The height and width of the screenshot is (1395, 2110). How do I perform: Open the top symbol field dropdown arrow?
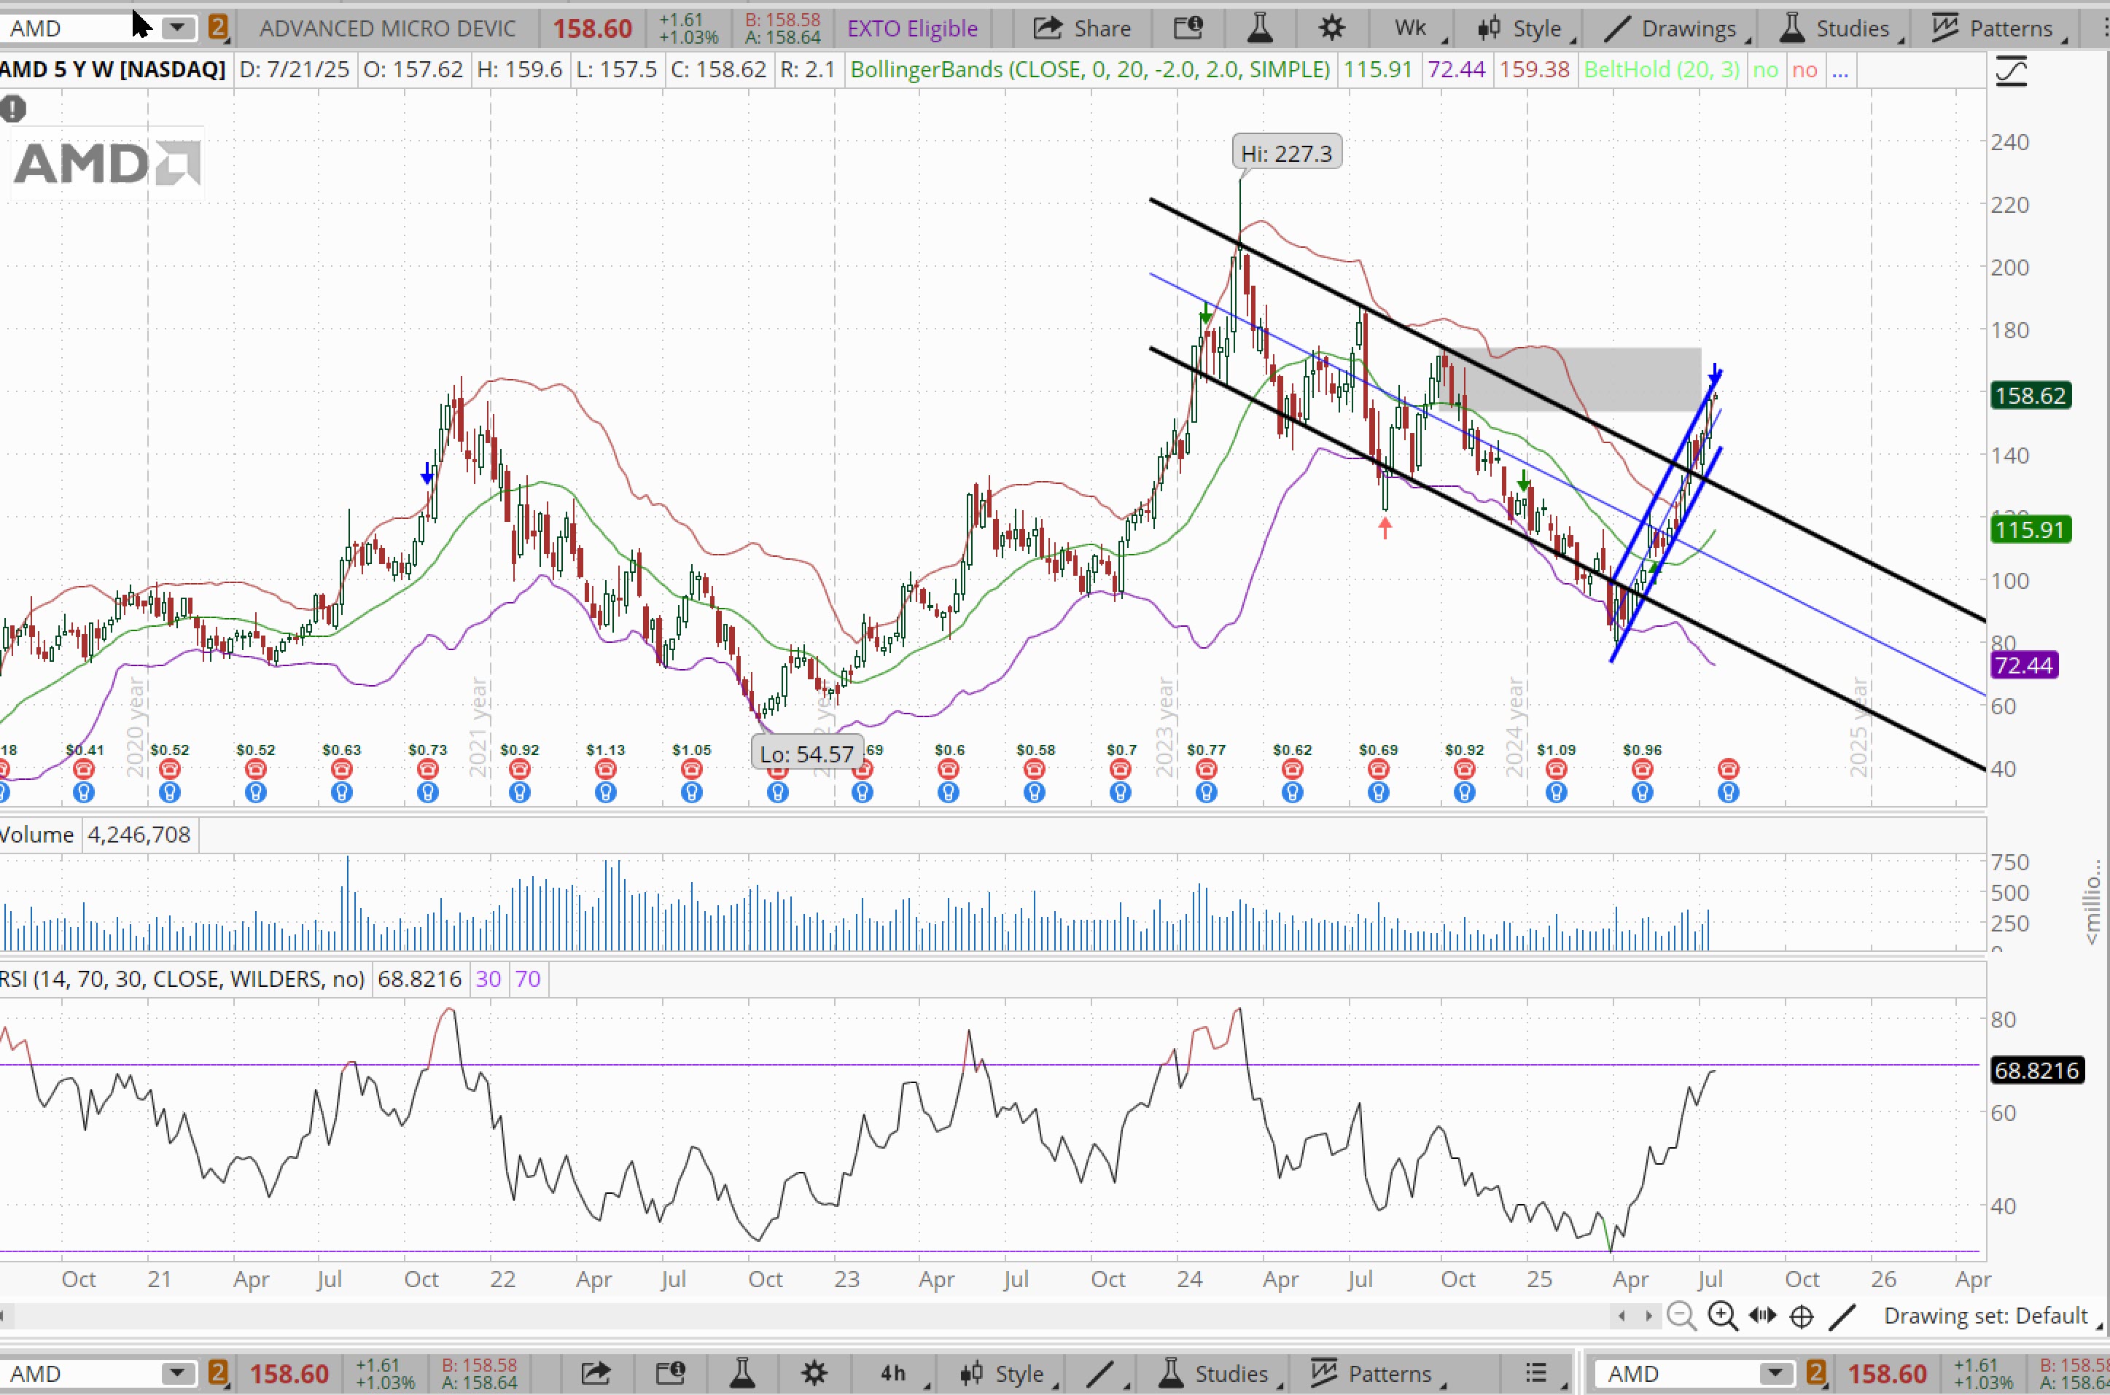click(x=178, y=28)
